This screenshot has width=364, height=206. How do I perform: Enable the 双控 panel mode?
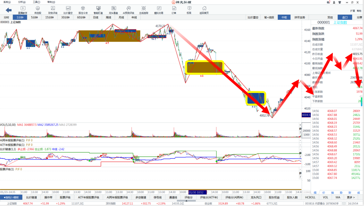330,17
